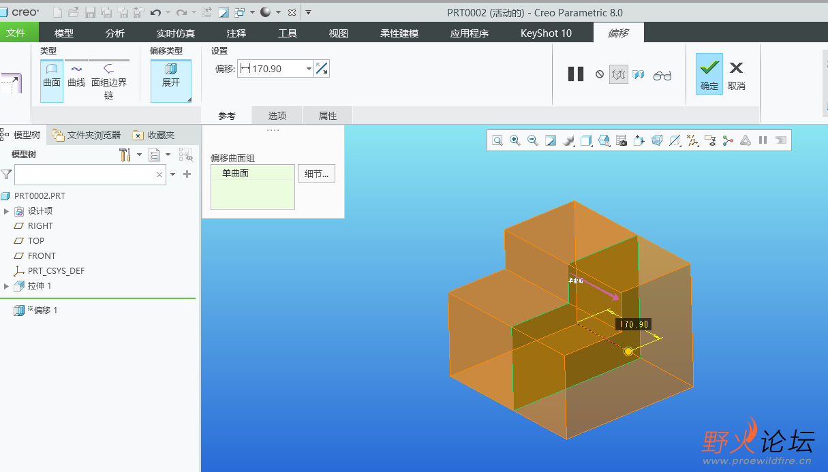Click the camera snapshot icon in the graphics toolbar
Image resolution: width=828 pixels, height=472 pixels.
[x=622, y=140]
